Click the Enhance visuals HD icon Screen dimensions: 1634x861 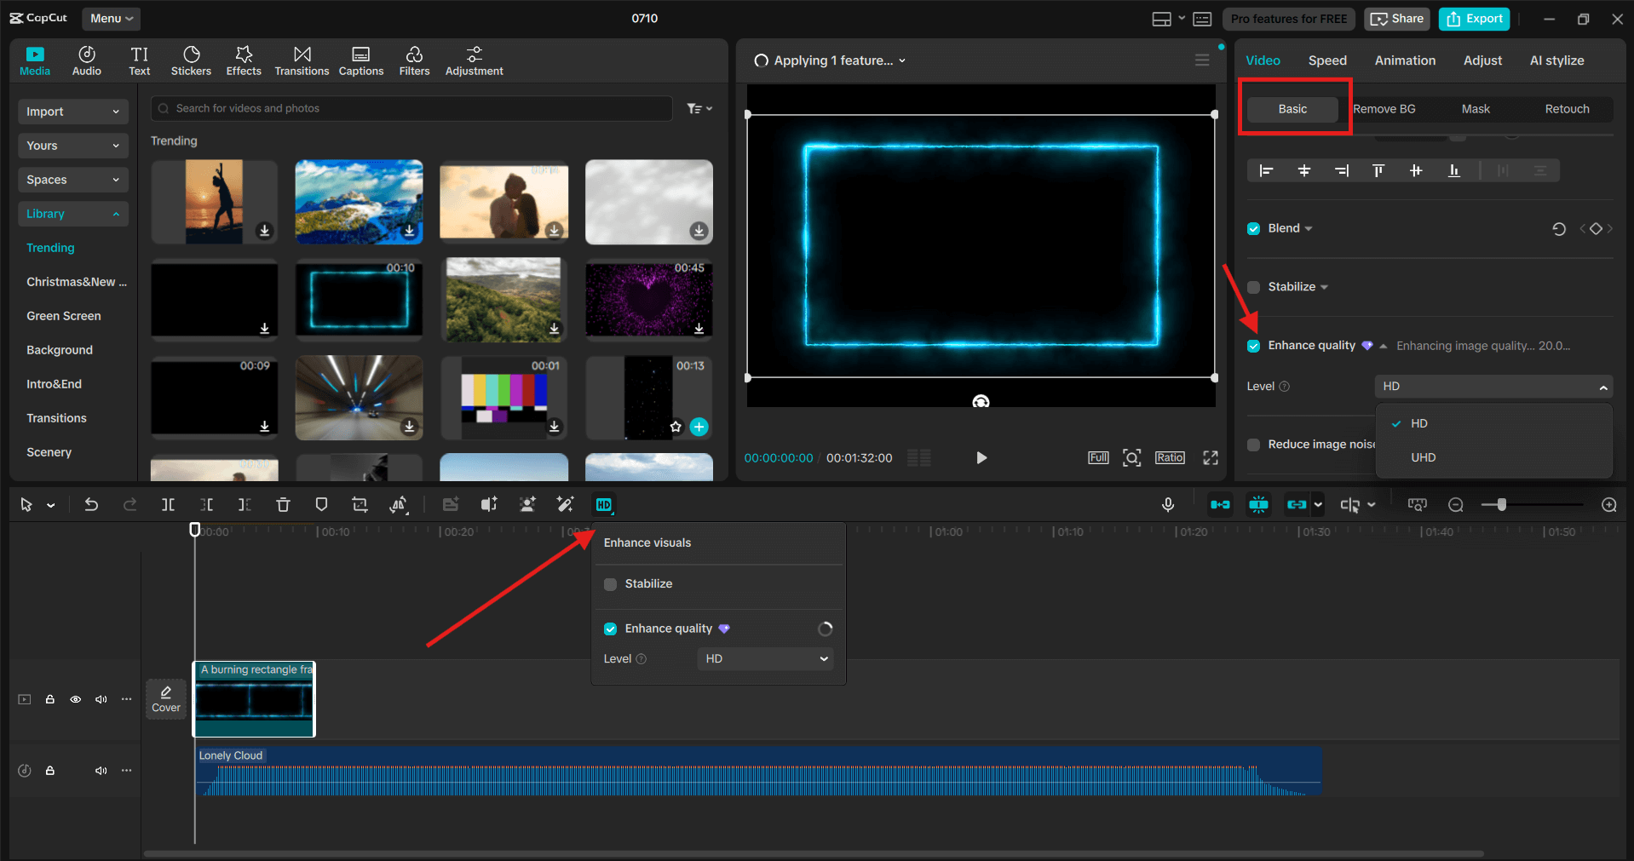(x=603, y=505)
